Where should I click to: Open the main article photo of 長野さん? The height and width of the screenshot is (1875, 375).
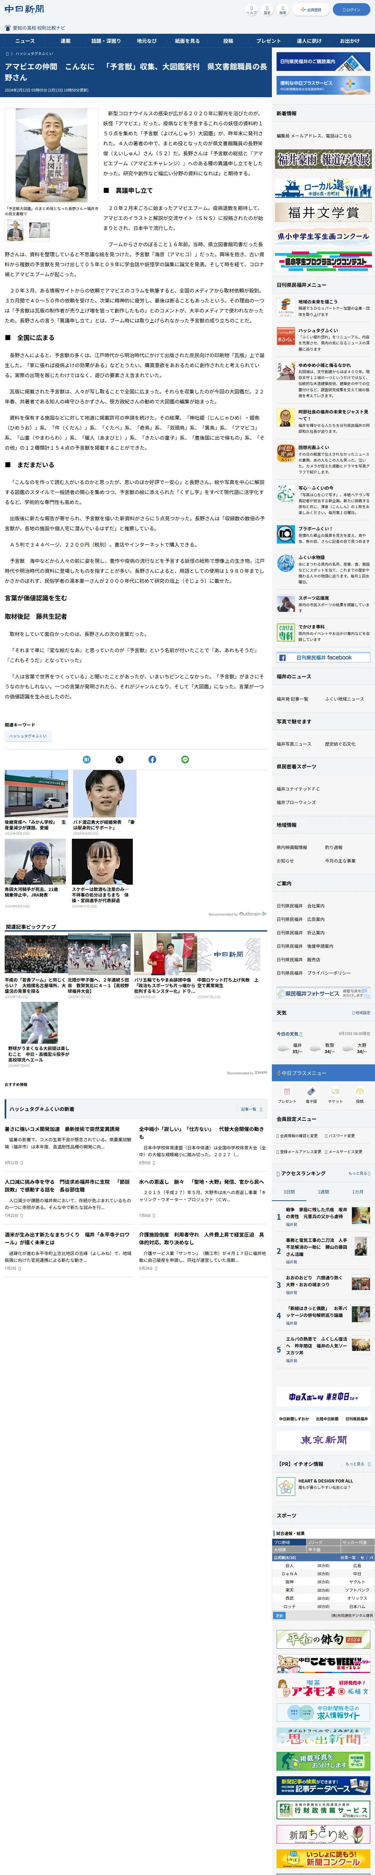tap(52, 156)
